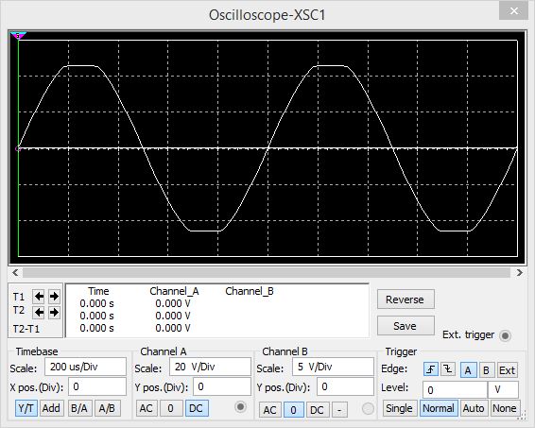Screen dimensions: 535x428
Task: Edit trigger Level value field
Action: tap(455, 389)
